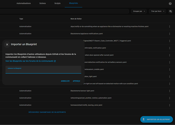The image size is (175, 125).
Task: Open Voir les Blueprints community forum link
Action: 29,61
